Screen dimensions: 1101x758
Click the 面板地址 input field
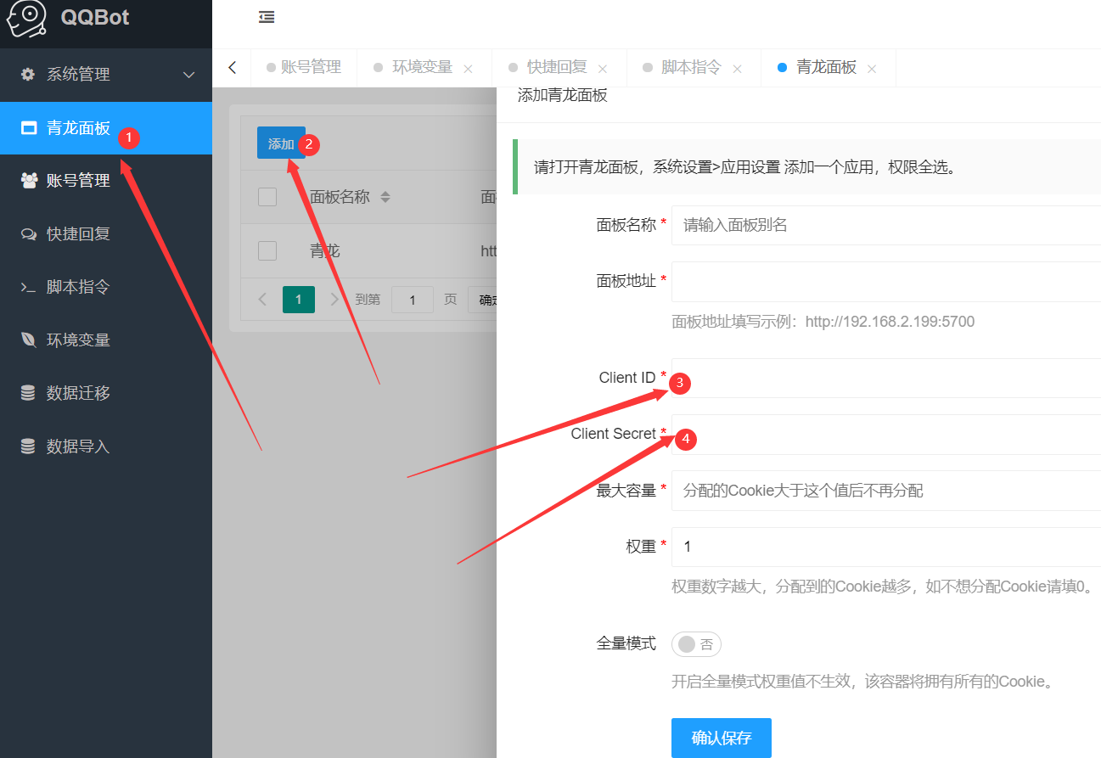(x=886, y=281)
